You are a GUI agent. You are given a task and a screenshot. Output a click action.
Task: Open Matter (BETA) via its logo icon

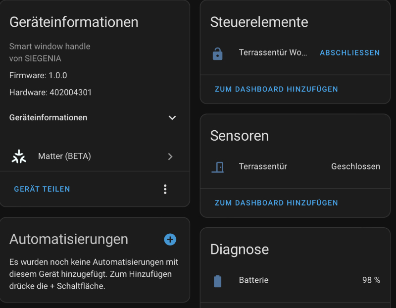click(x=19, y=156)
